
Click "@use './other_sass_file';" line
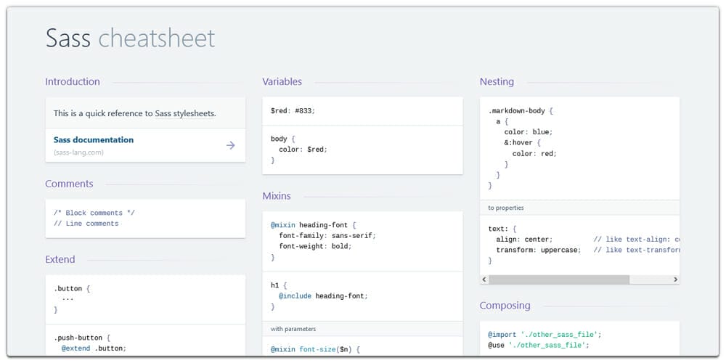click(x=539, y=345)
